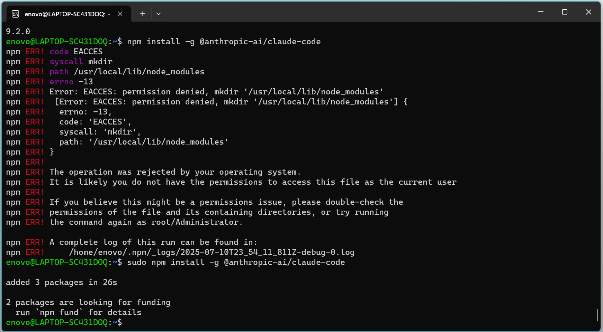The image size is (603, 332).
Task: Click the first npm install -g command
Action: point(224,42)
